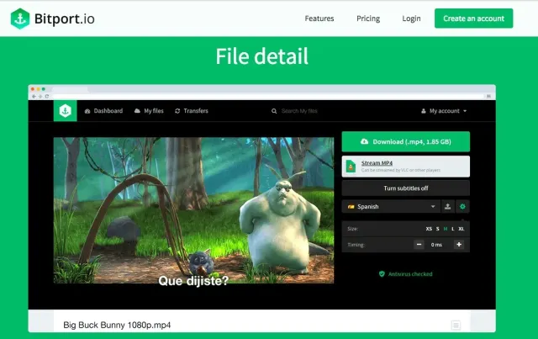This screenshot has width=538, height=339.
Task: Expand the My account dropdown
Action: coord(444,111)
